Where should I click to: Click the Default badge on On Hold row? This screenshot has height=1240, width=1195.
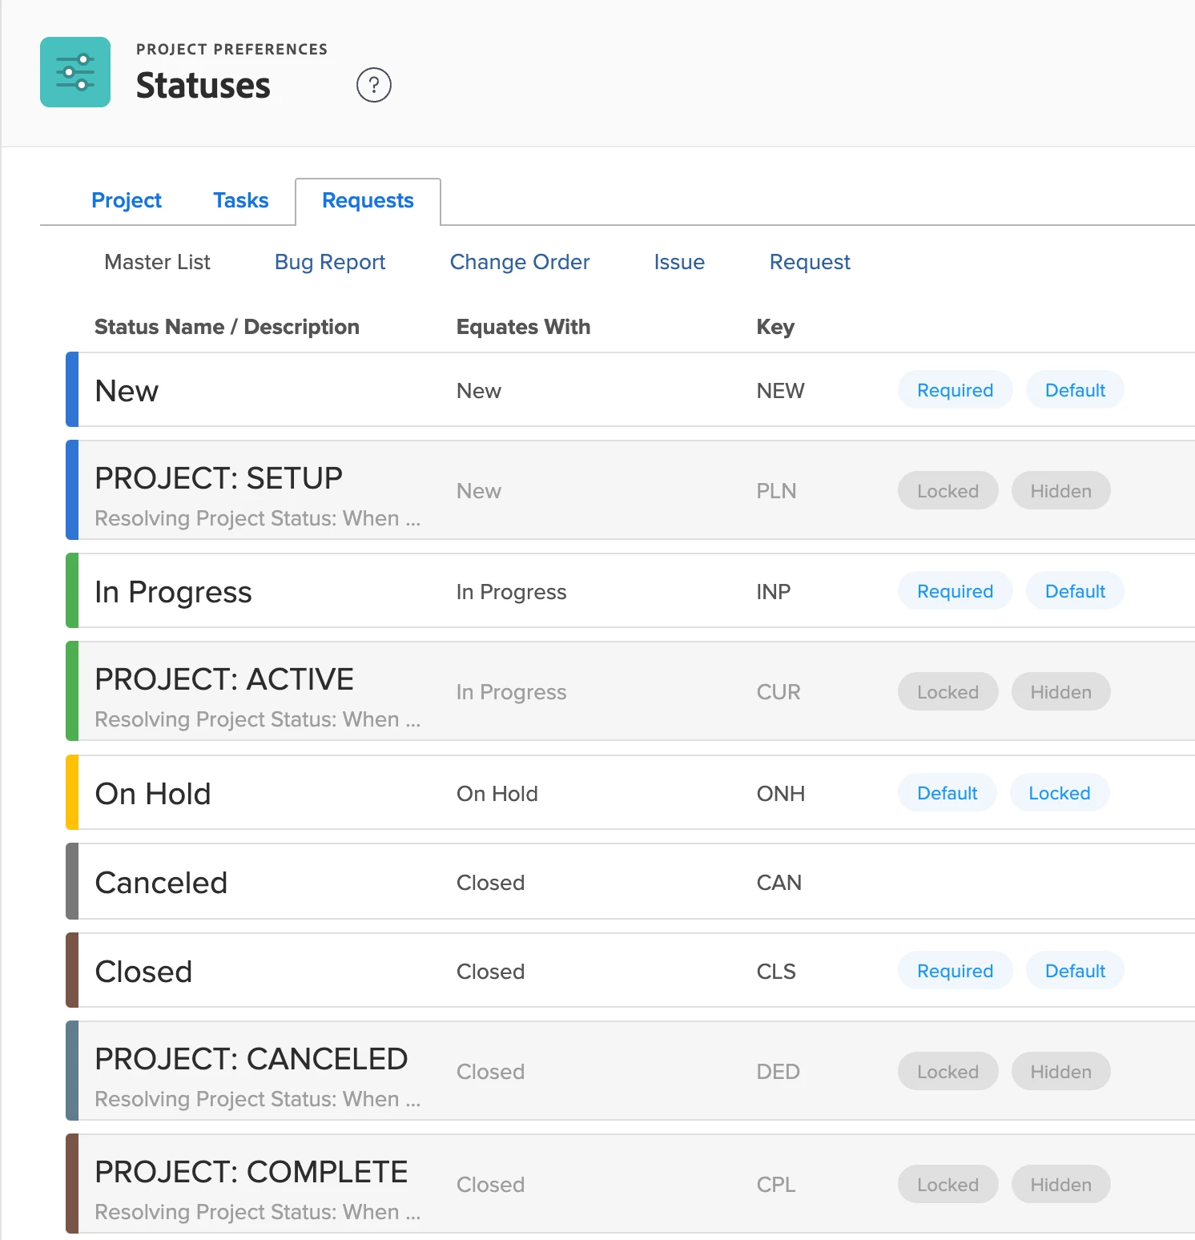[948, 793]
